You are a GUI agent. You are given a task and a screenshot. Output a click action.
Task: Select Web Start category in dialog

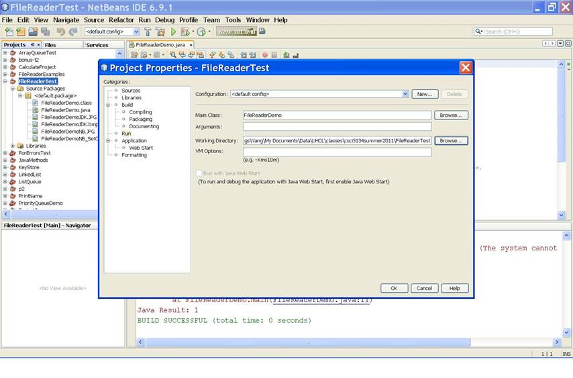[141, 148]
